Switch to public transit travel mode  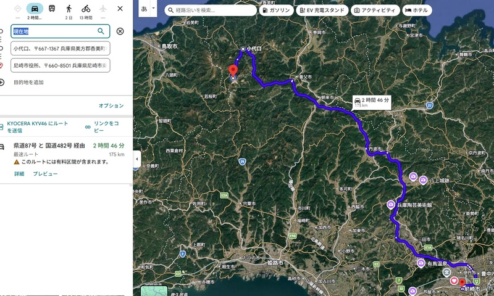pyautogui.click(x=52, y=9)
